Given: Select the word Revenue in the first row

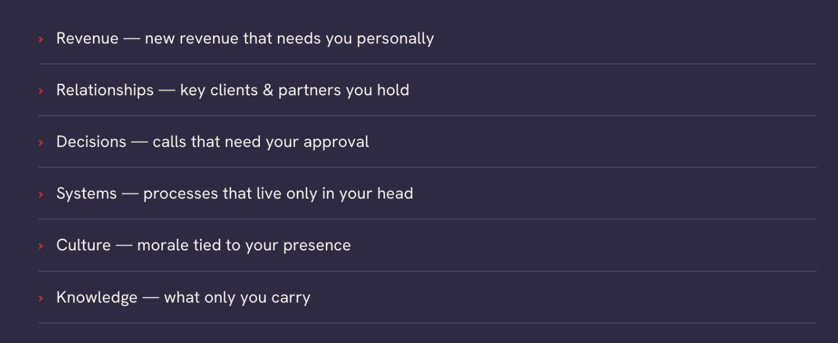Looking at the screenshot, I should (x=87, y=38).
